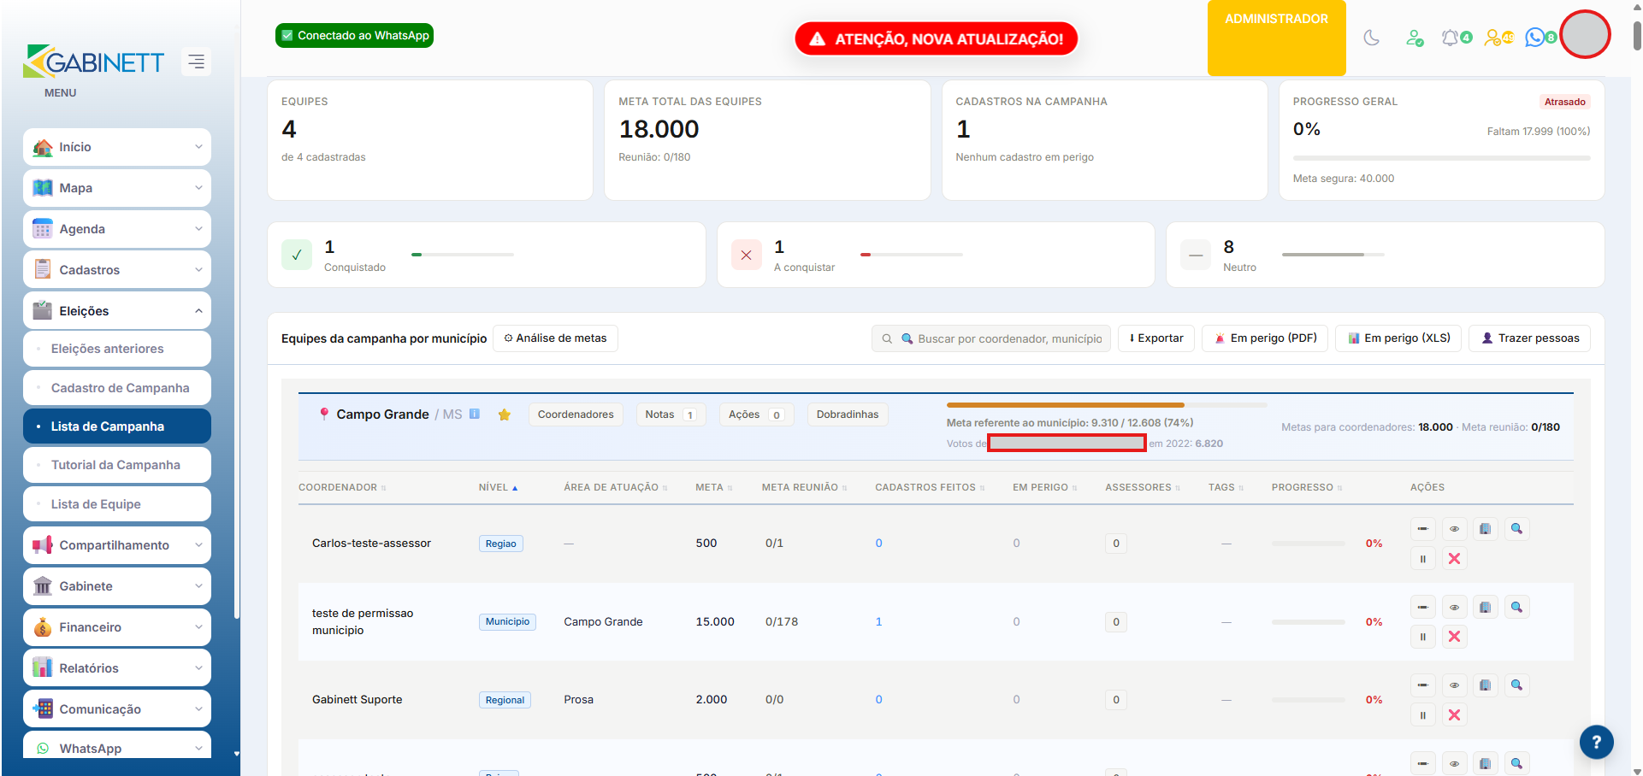Click the Campo Grande municipality goal progress bar
The width and height of the screenshot is (1643, 776).
[x=1107, y=405]
